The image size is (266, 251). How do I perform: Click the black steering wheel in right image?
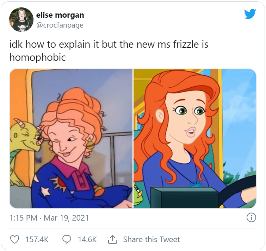pyautogui.click(x=237, y=191)
